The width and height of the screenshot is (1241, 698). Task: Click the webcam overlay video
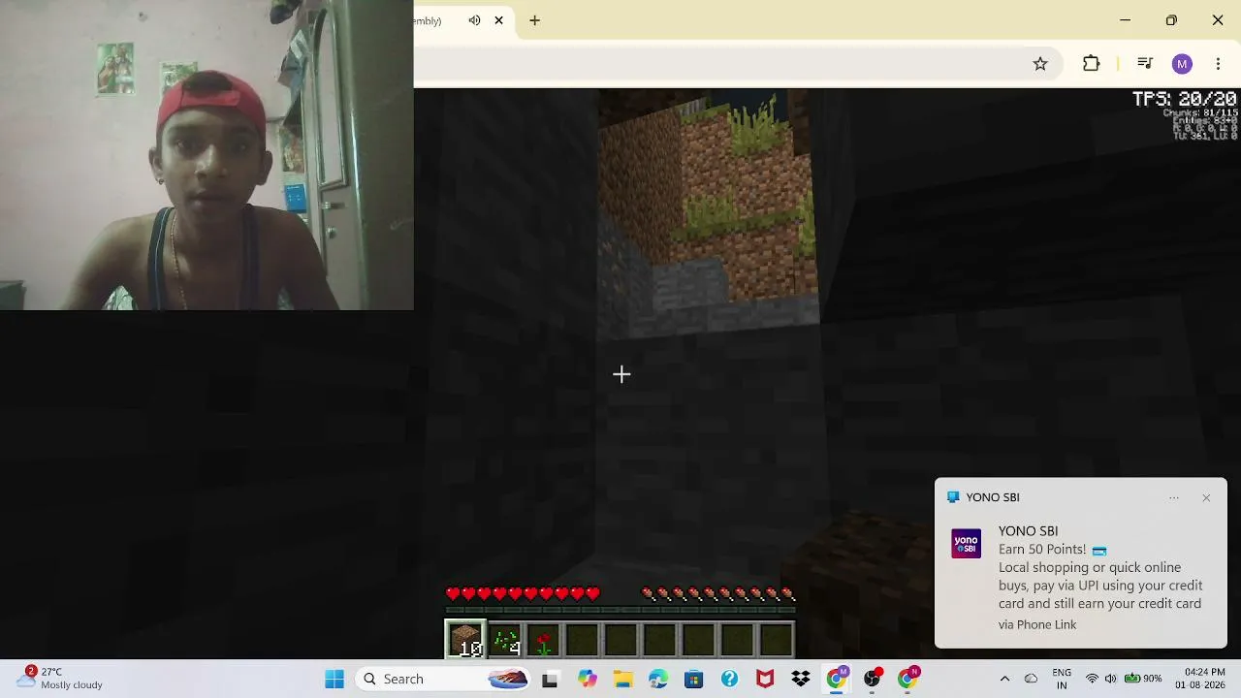tap(207, 155)
